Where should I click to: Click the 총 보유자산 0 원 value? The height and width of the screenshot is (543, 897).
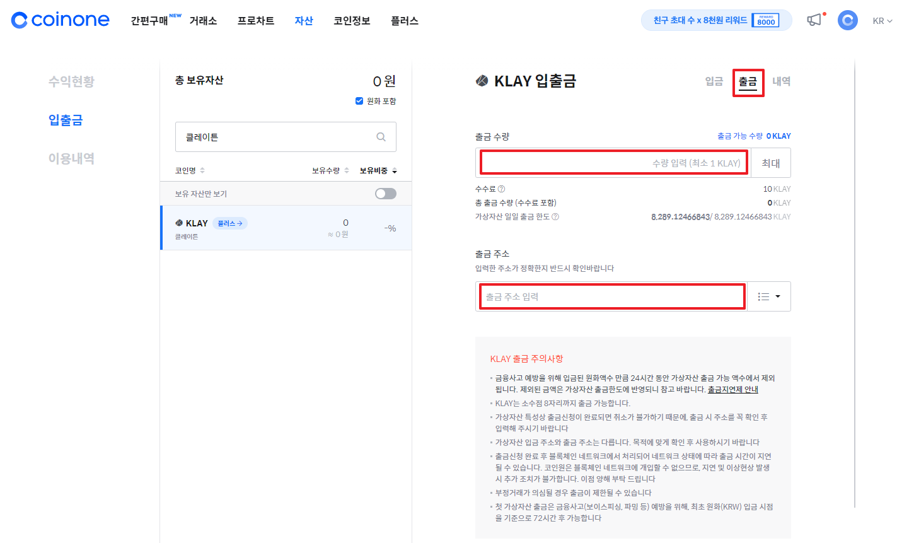click(384, 81)
